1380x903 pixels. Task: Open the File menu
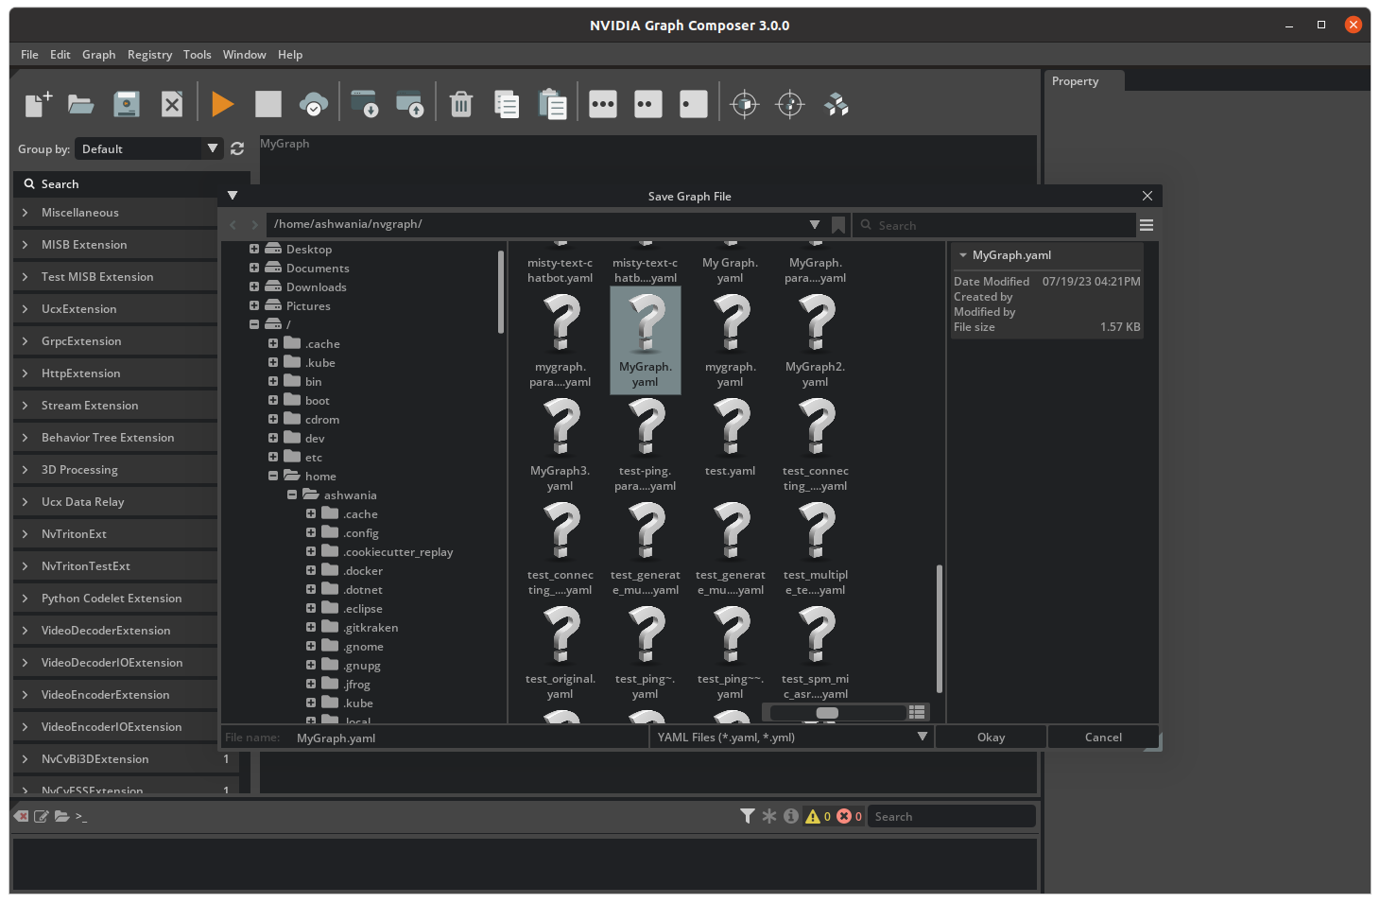(29, 55)
